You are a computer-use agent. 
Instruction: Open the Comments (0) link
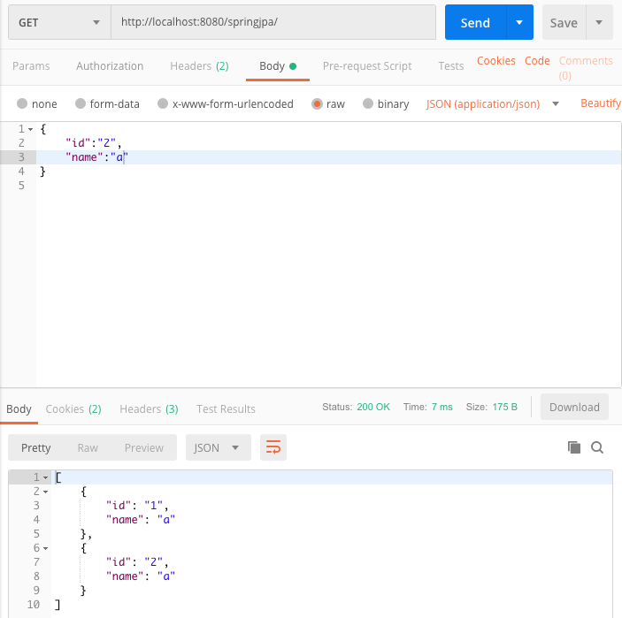586,68
